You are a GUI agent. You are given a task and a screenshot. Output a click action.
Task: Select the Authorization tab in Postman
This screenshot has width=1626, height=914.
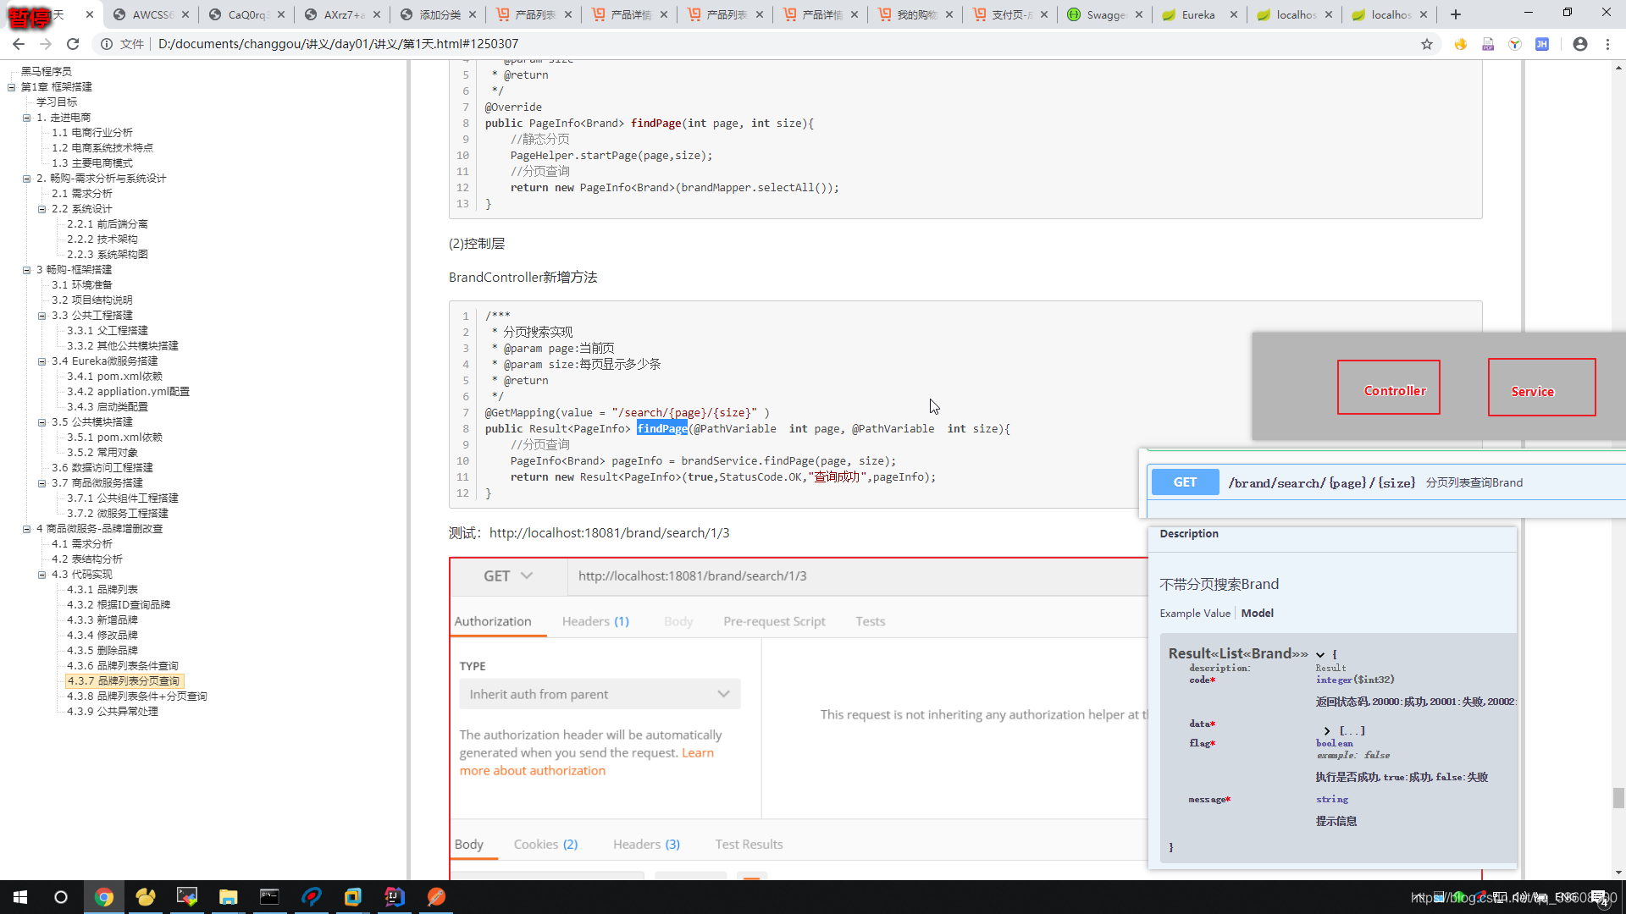tap(493, 620)
